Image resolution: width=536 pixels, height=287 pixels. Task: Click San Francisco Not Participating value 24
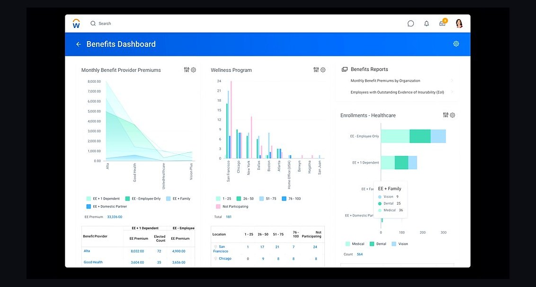pyautogui.click(x=315, y=247)
